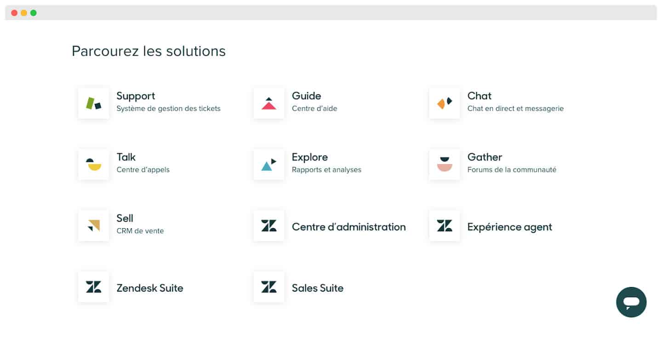Open the chat widget bubble
The width and height of the screenshot is (662, 339).
pyautogui.click(x=631, y=302)
